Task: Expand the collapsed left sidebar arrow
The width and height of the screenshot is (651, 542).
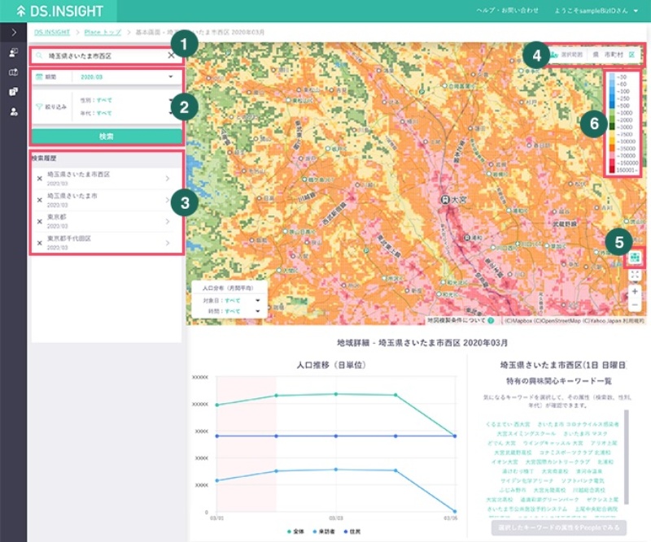Action: point(14,33)
